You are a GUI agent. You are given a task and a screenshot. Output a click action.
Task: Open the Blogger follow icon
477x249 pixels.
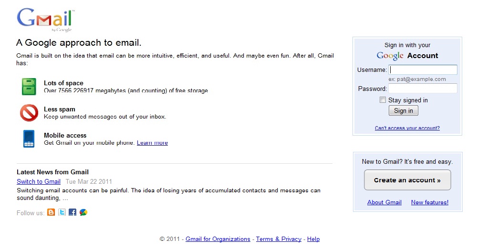pos(51,212)
